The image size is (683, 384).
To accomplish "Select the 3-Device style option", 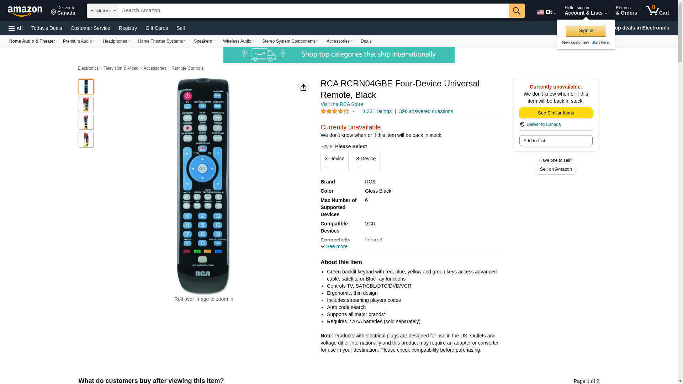I will (334, 162).
